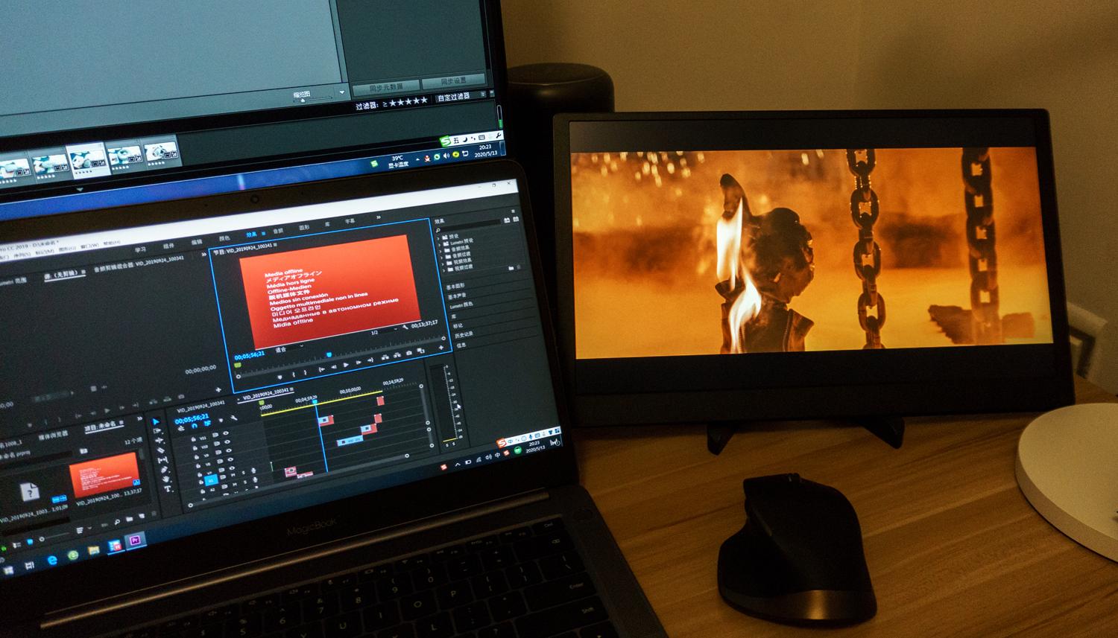Image resolution: width=1118 pixels, height=638 pixels.
Task: Switch to the 学习 workspace tab
Action: (140, 249)
